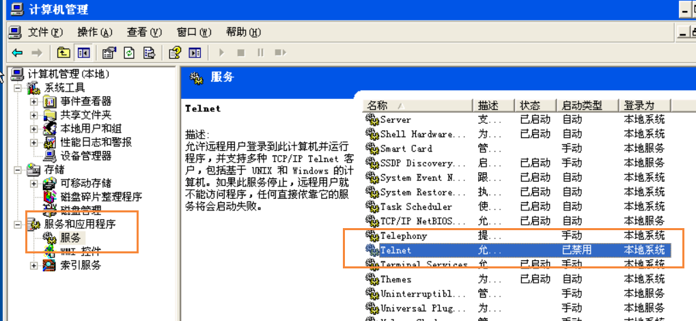The width and height of the screenshot is (696, 321).
Task: Collapse the 系统工具 tree node
Action: pos(18,88)
